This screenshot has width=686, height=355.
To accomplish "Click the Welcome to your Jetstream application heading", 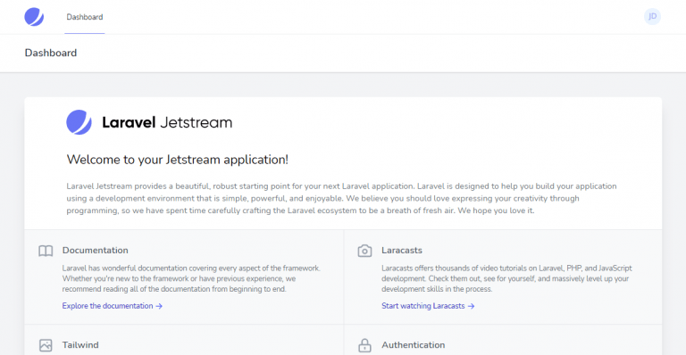I will point(177,160).
